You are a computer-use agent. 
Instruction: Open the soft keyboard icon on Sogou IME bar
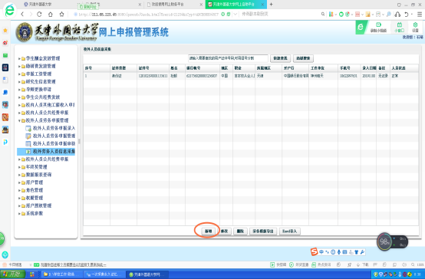pos(344,252)
